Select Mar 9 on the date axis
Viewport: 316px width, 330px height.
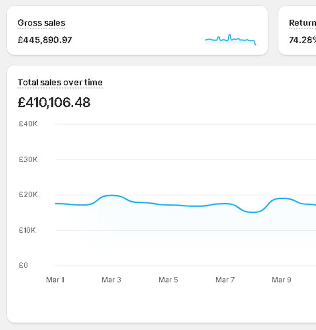point(281,280)
